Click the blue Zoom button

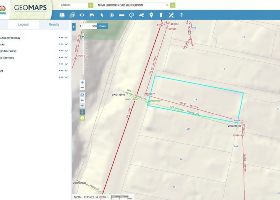click(103, 26)
